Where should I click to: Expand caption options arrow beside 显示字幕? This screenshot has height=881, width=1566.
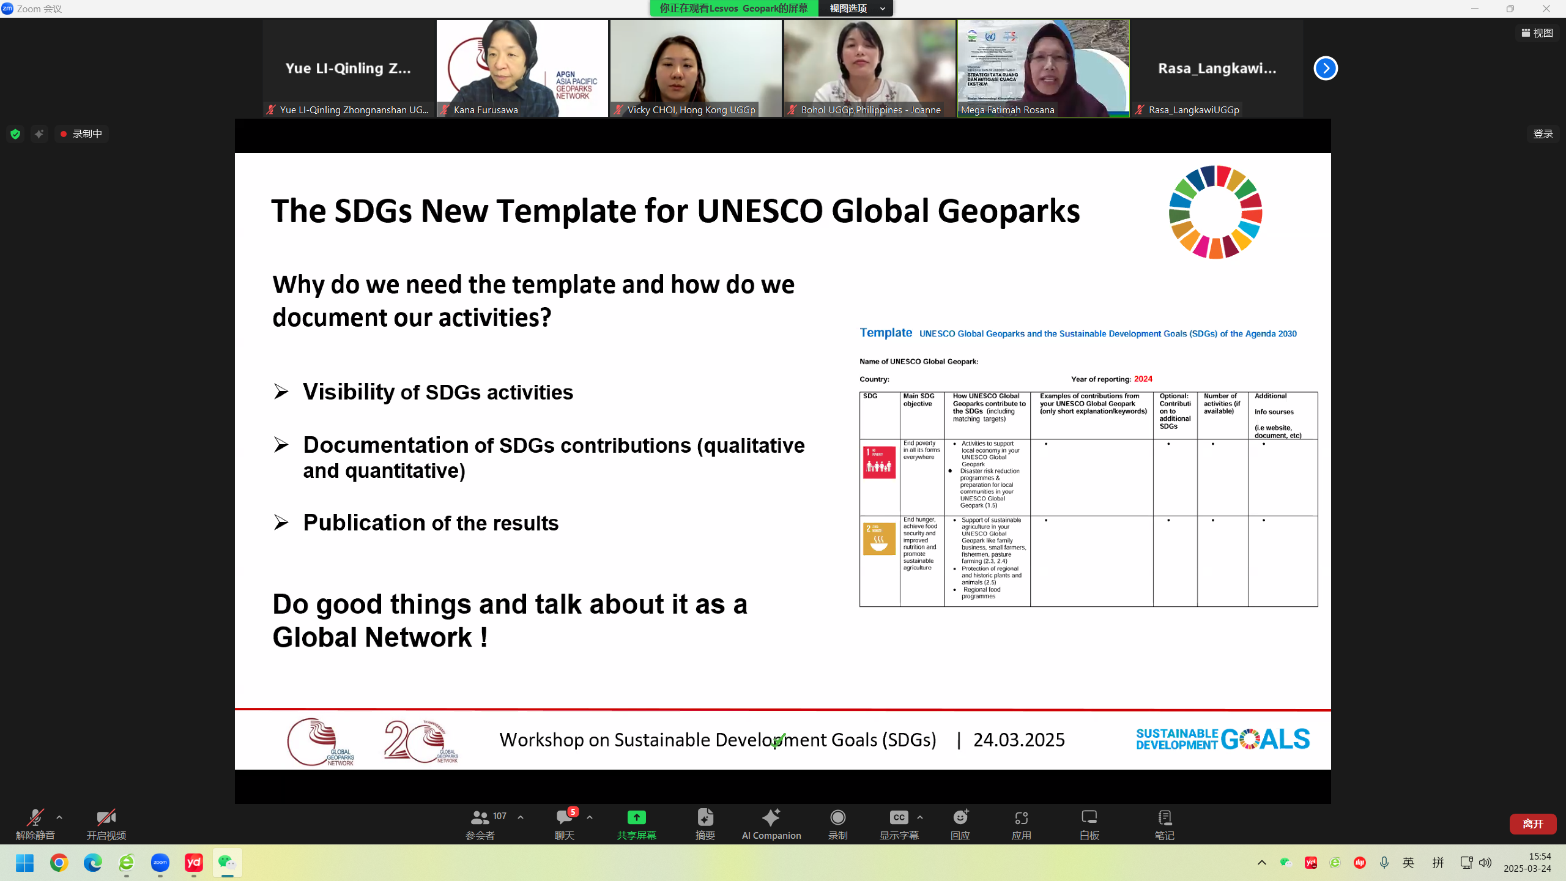(920, 817)
